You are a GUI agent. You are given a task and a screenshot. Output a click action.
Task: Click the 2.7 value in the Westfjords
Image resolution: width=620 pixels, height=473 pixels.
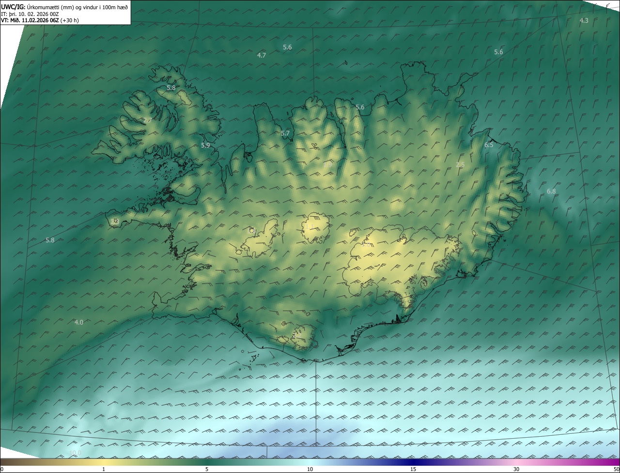pos(148,120)
